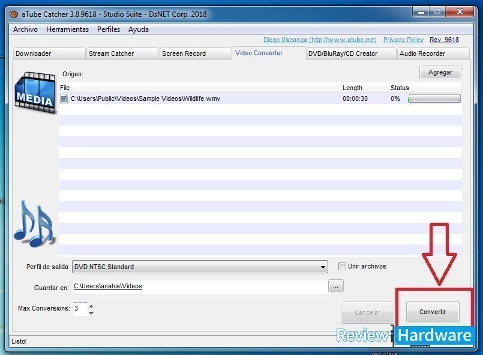
Task: Click the Convertir button
Action: coord(433,312)
